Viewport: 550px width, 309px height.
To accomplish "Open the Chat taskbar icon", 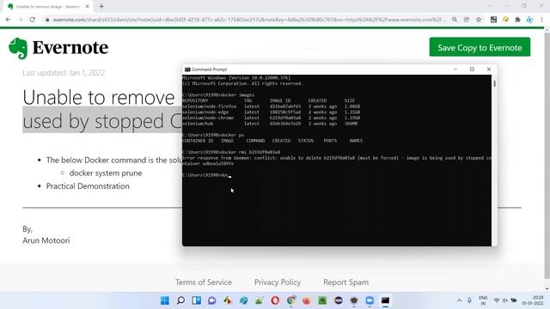I will (212, 300).
